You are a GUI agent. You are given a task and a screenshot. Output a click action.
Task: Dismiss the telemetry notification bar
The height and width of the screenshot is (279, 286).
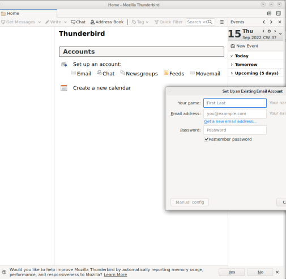[x=277, y=272]
